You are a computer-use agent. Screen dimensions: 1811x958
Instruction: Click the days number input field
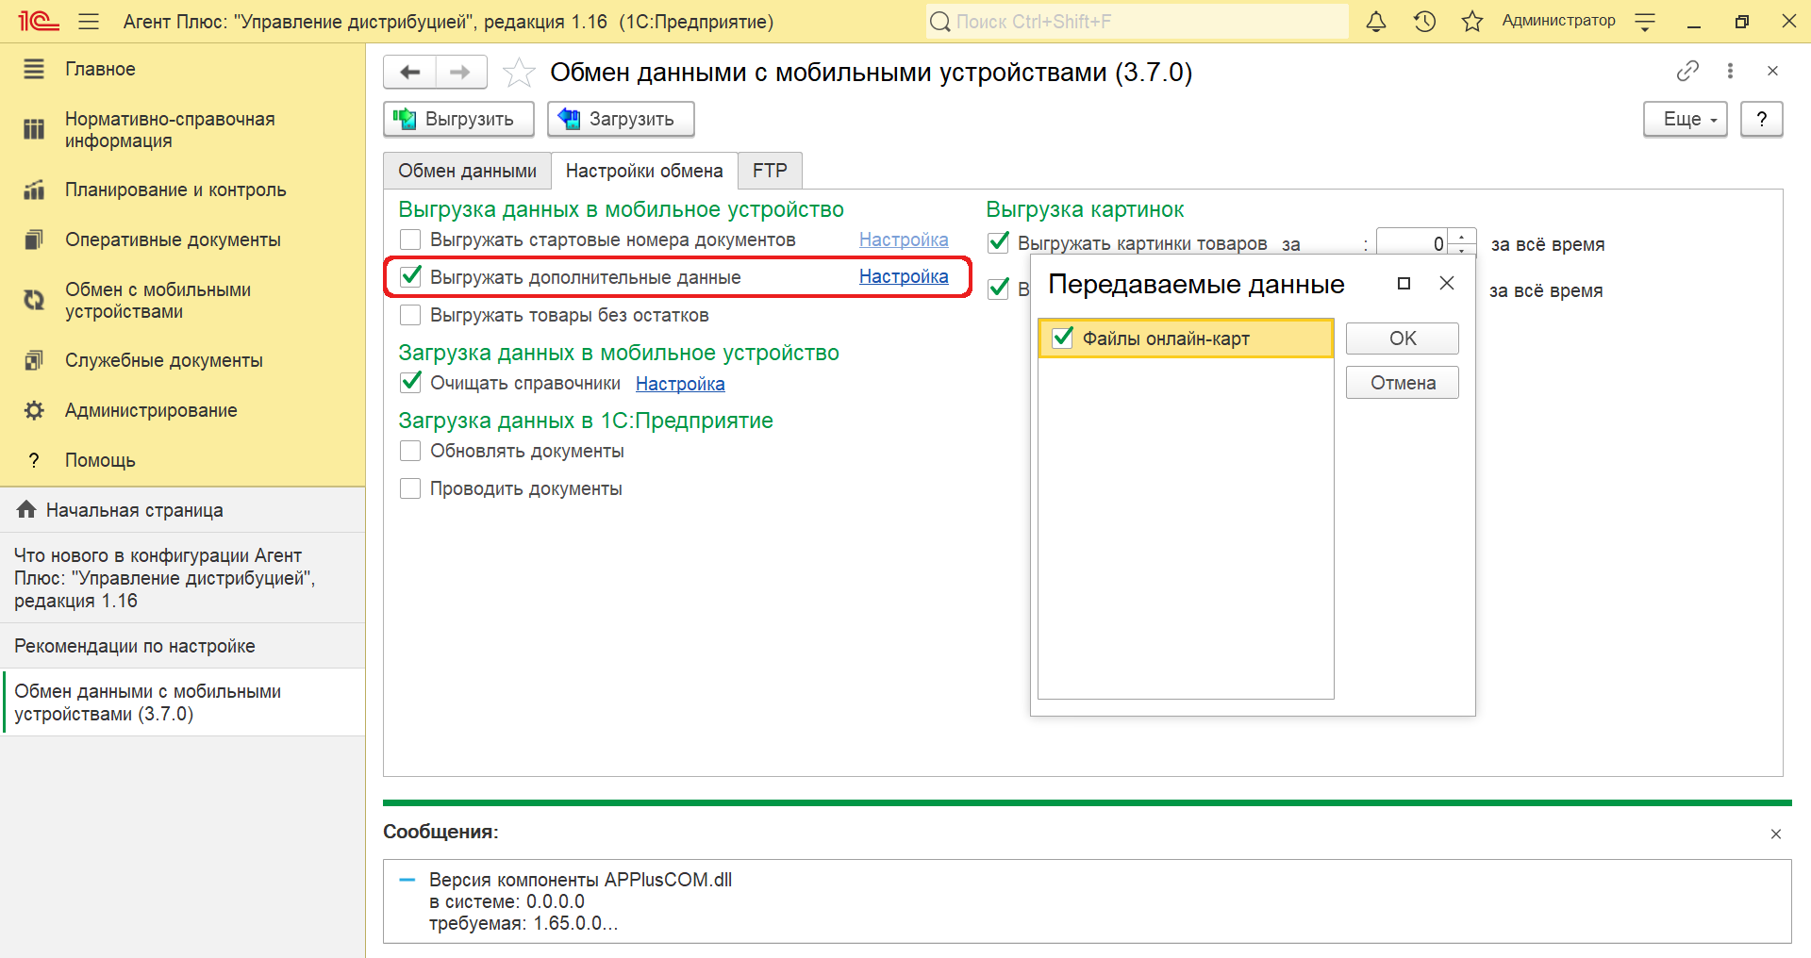(x=1412, y=243)
